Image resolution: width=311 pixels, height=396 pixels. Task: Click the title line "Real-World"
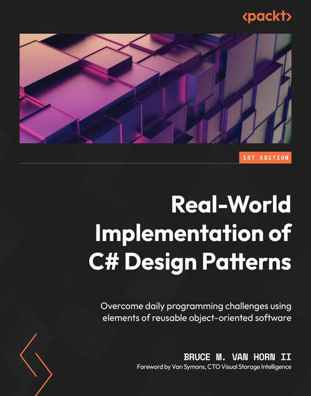pyautogui.click(x=231, y=205)
